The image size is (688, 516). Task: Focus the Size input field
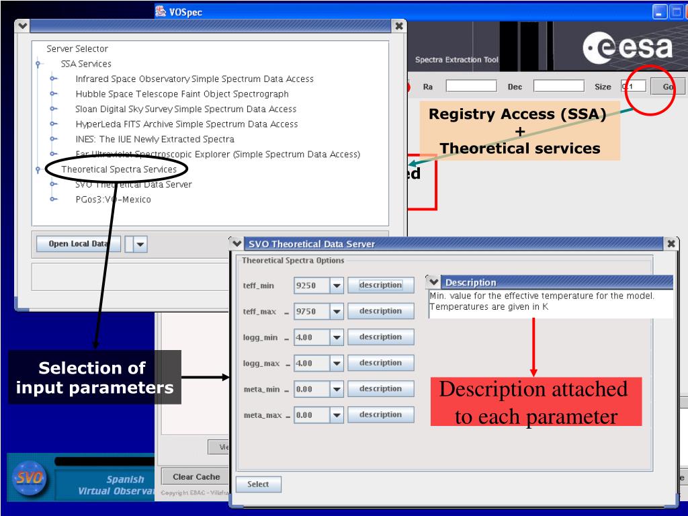pyautogui.click(x=633, y=86)
